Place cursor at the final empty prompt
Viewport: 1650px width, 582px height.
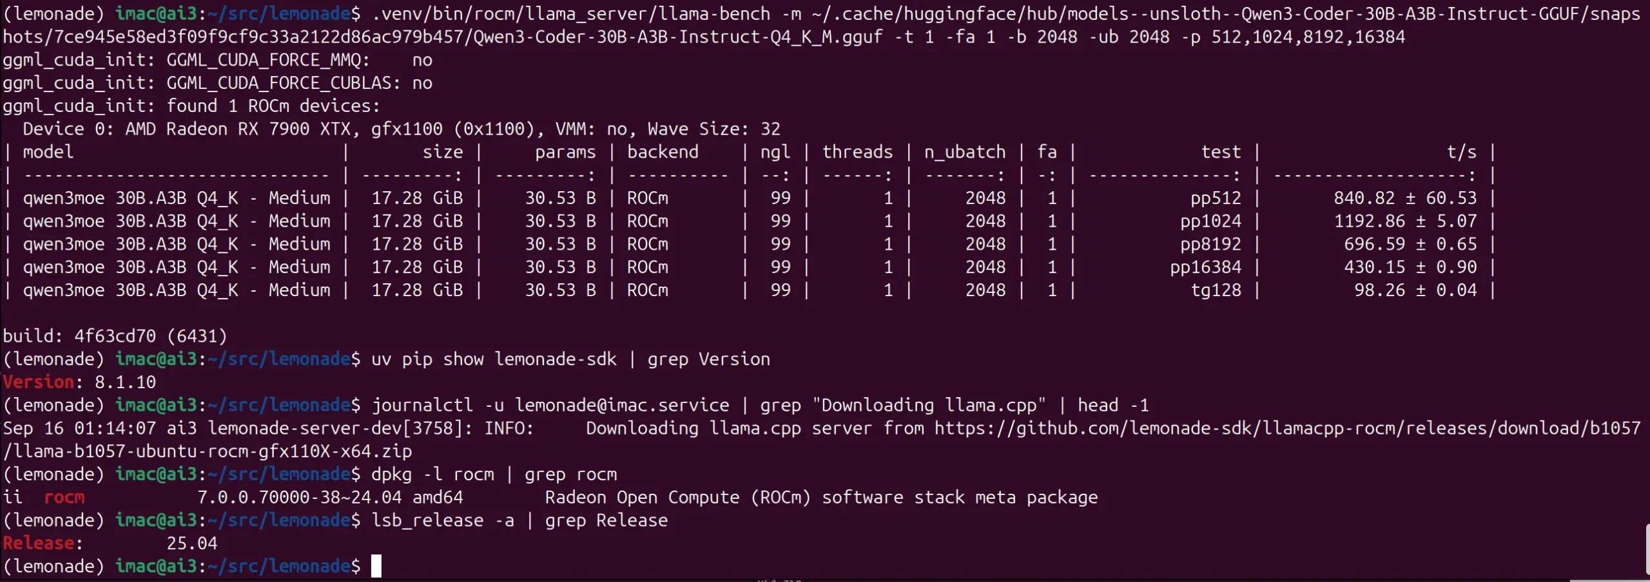click(x=376, y=567)
